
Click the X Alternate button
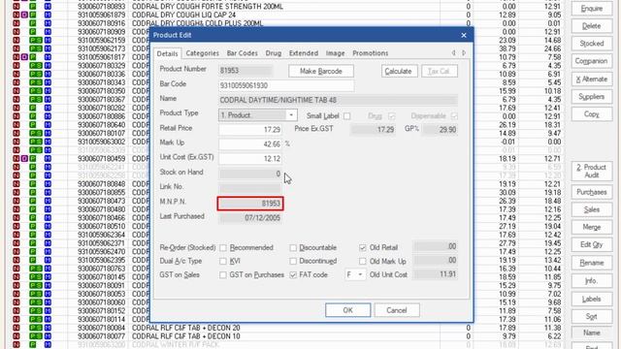[x=591, y=79]
